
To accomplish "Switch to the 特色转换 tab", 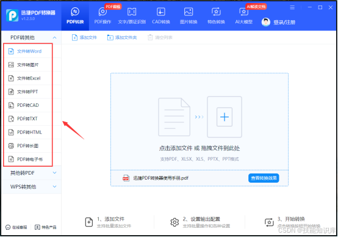I will (x=216, y=16).
